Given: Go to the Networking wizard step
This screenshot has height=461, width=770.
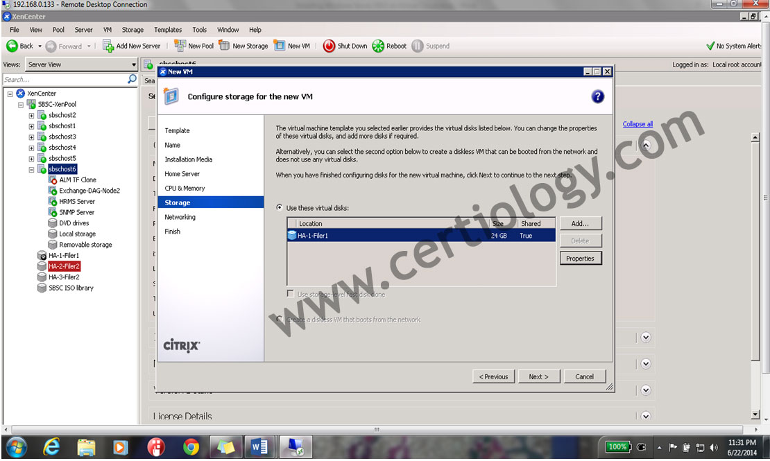Looking at the screenshot, I should [180, 217].
